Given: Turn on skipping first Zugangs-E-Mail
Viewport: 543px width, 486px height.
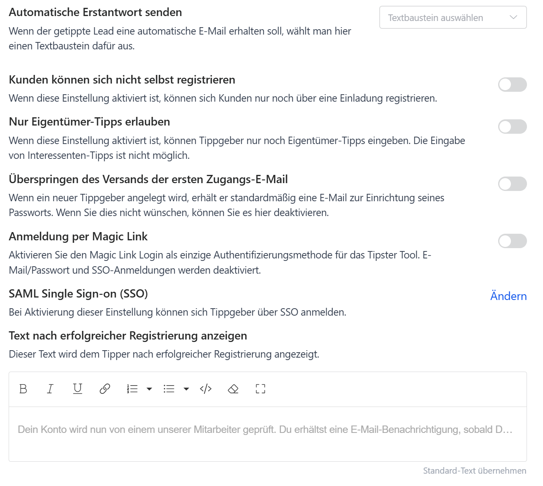Looking at the screenshot, I should [x=512, y=184].
